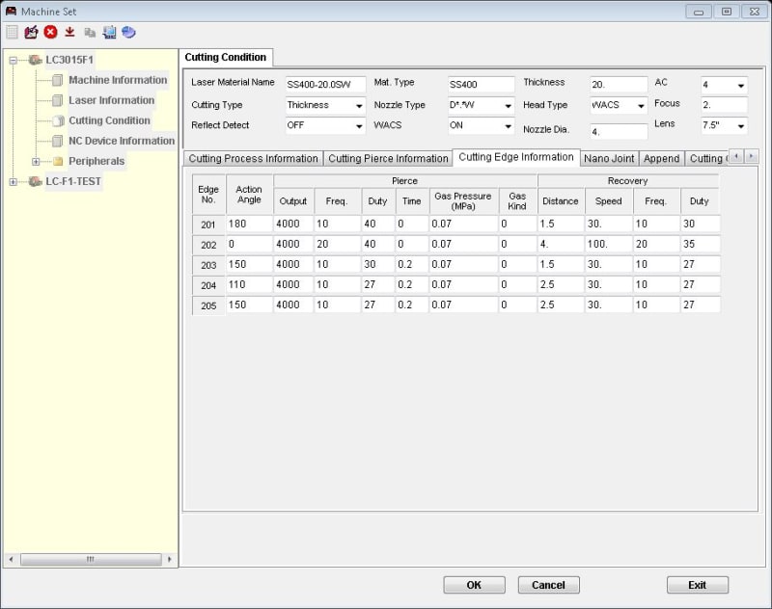
Task: Expand the LC-F1-TEST tree node
Action: 14,182
